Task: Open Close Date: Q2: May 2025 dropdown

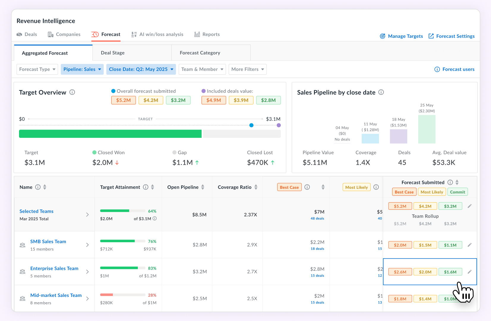Action: pos(141,69)
